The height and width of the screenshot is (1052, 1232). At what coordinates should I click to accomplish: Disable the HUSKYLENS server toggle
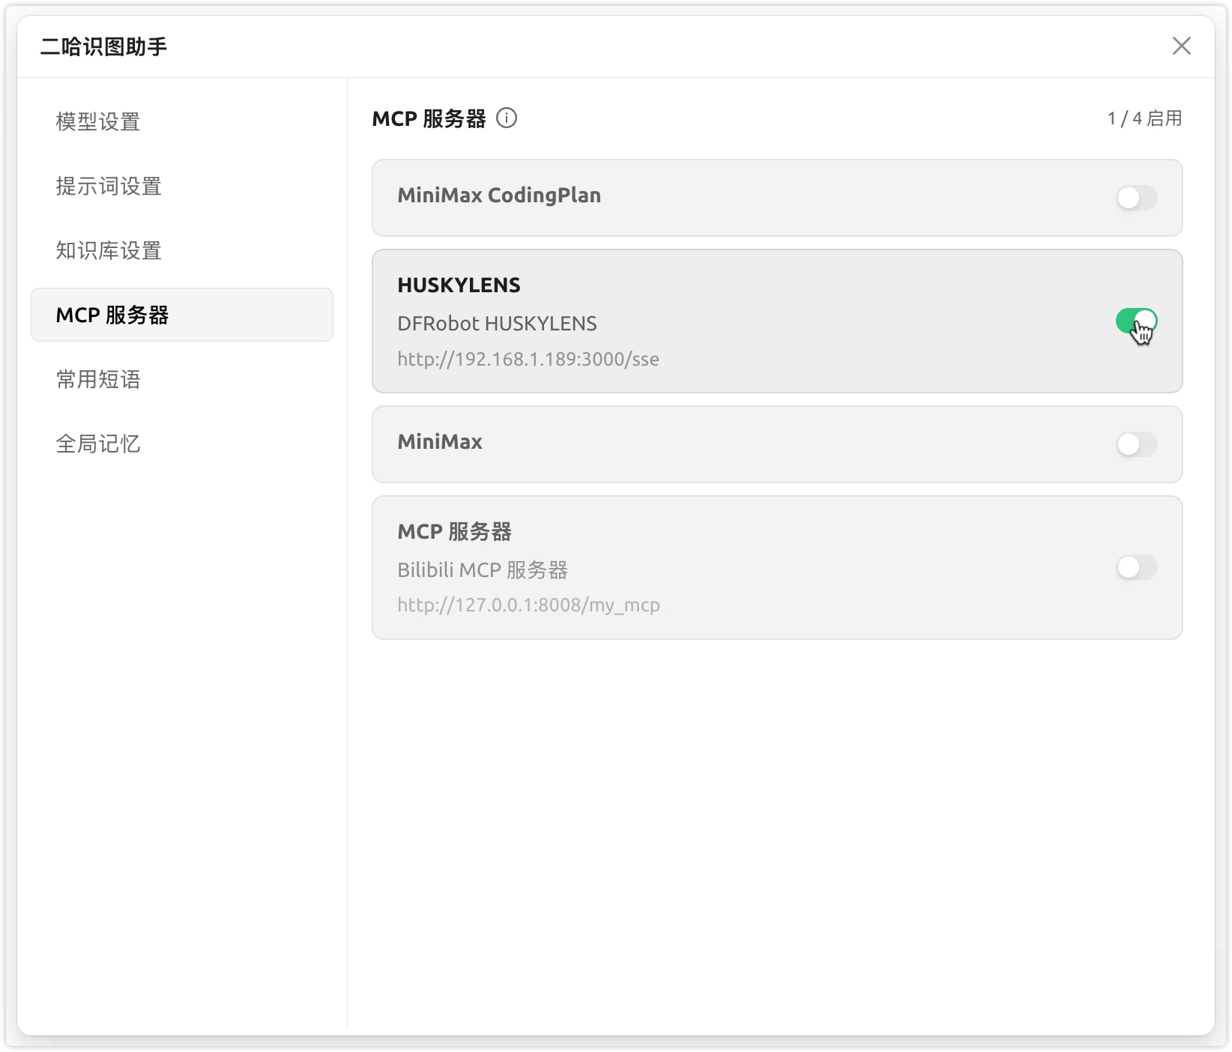click(x=1136, y=321)
